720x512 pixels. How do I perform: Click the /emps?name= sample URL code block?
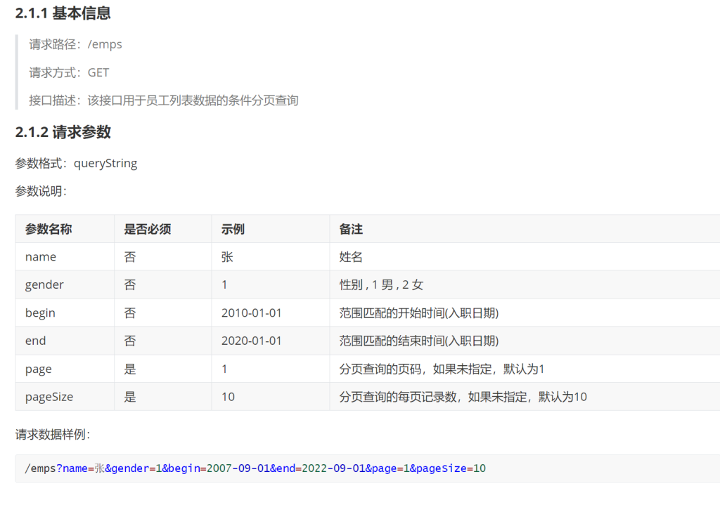(255, 468)
